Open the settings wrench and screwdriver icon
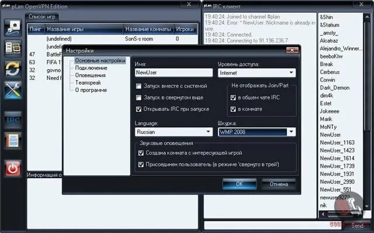Viewport: 374px width, 233px height. (13, 90)
